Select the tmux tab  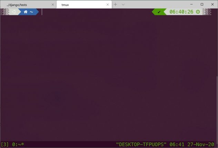84,4
